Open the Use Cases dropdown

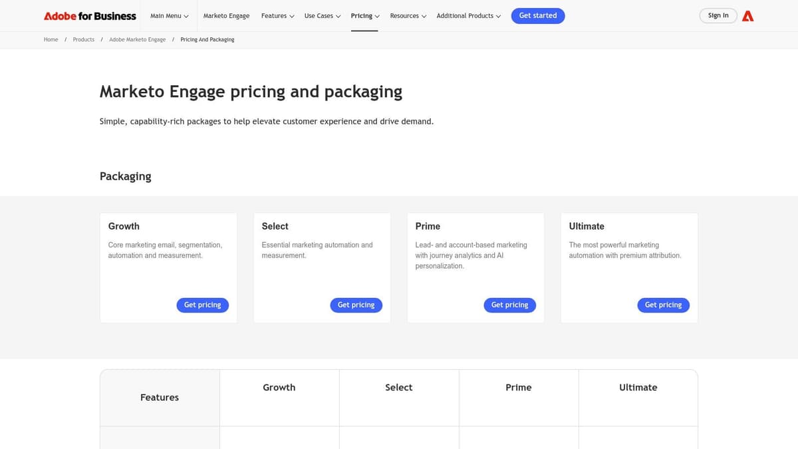tap(322, 16)
